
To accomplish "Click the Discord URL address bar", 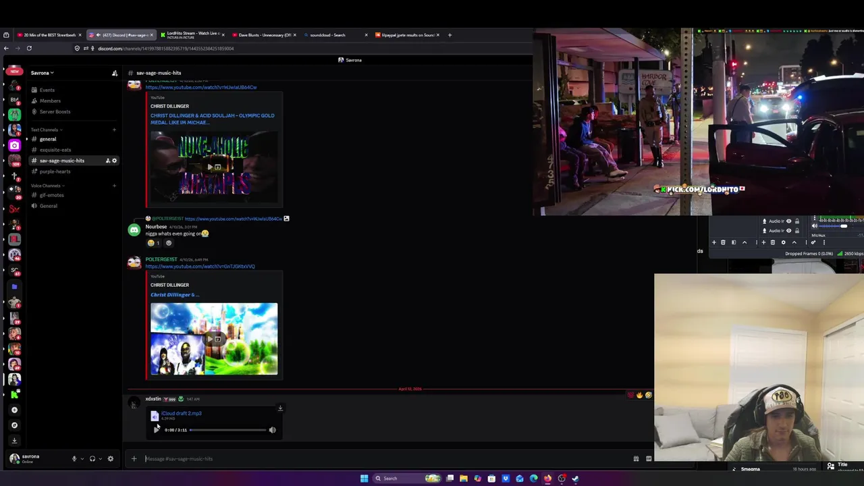I will click(x=166, y=49).
